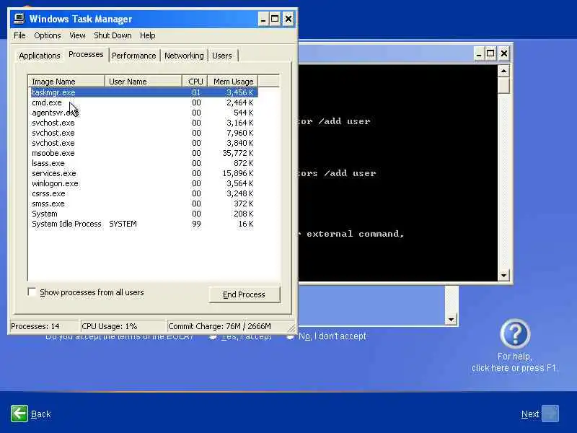This screenshot has height=433, width=577.
Task: Open the View menu
Action: click(x=77, y=35)
